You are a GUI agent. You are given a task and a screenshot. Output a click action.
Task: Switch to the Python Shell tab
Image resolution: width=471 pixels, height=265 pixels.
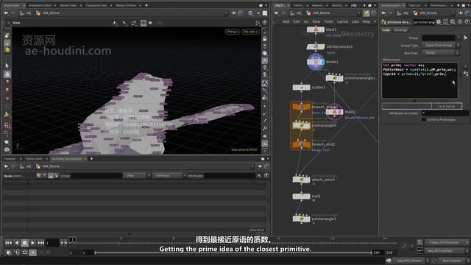pyautogui.click(x=34, y=159)
